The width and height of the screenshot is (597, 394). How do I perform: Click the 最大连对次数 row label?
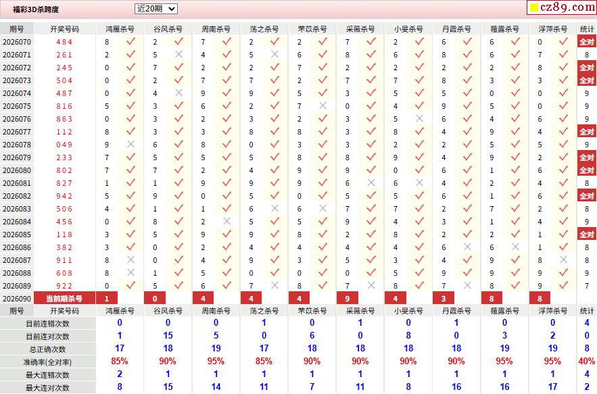(47, 388)
